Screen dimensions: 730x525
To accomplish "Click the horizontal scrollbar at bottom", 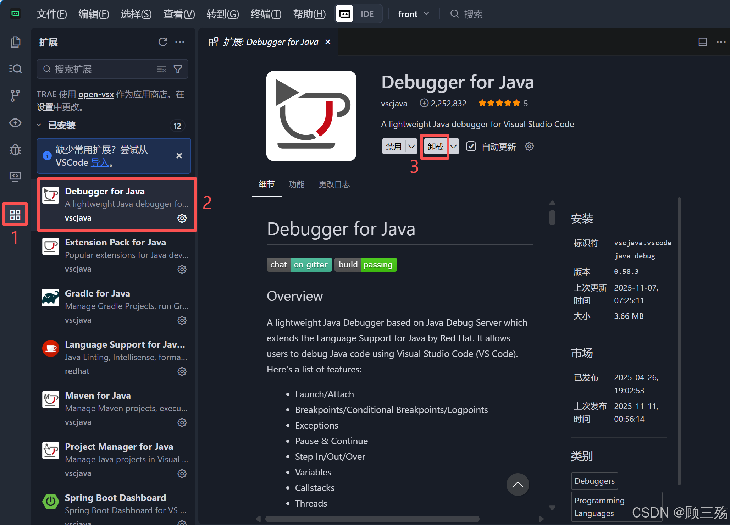I will [x=372, y=519].
